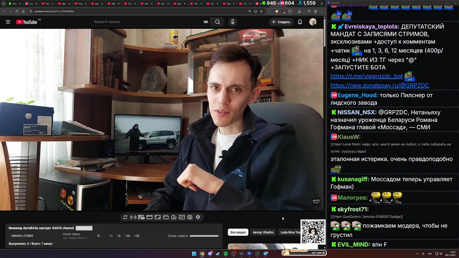The height and width of the screenshot is (258, 459).
Task: Click the video filters icon before camera
Action: pyautogui.click(x=182, y=217)
